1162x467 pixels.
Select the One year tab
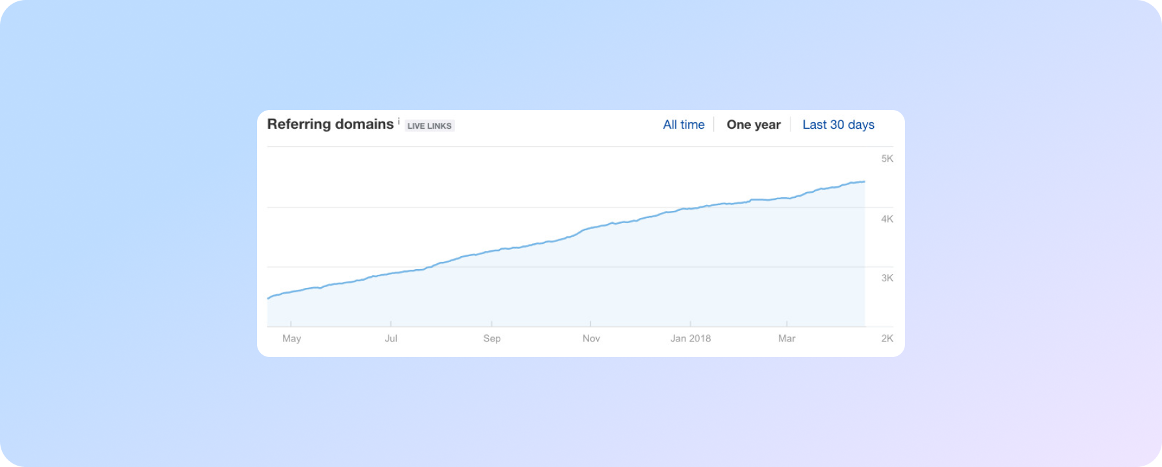[754, 125]
